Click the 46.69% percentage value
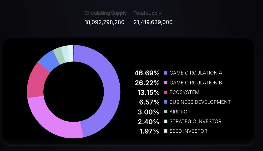263x151 pixels. pos(147,73)
